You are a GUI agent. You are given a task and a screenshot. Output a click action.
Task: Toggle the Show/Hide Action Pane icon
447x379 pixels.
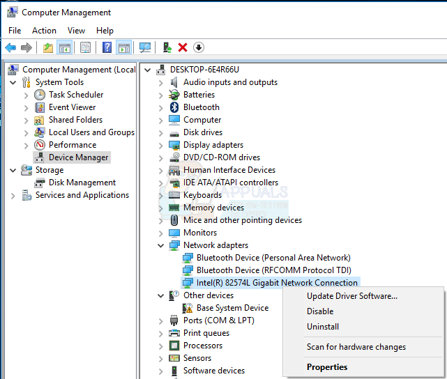(123, 47)
